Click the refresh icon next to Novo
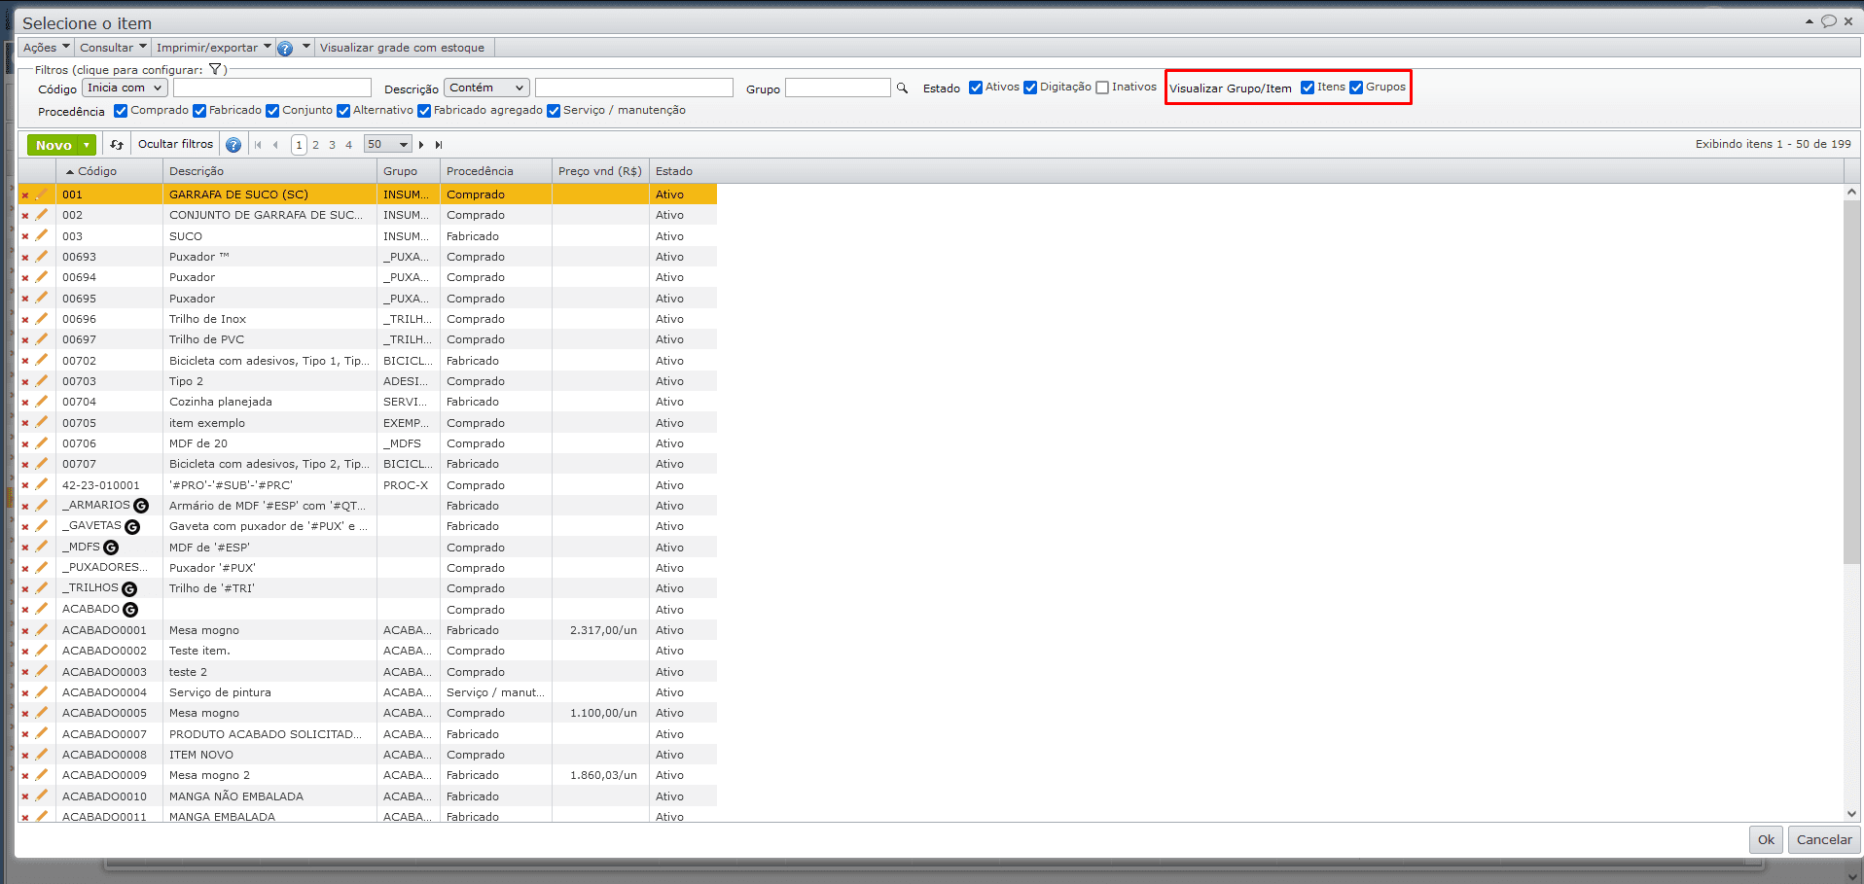This screenshot has width=1864, height=884. [117, 145]
